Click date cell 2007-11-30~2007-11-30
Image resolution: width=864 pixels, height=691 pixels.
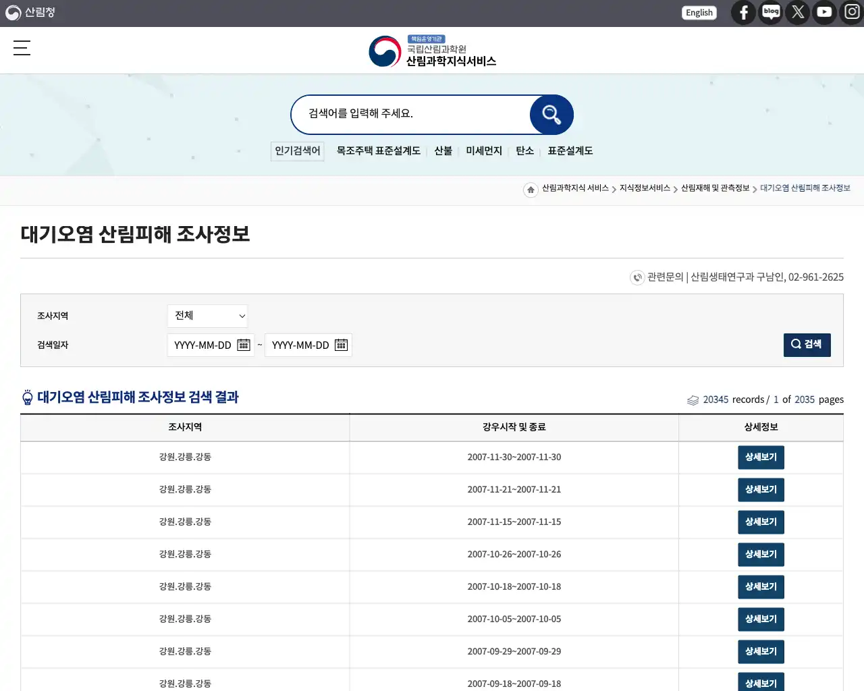click(514, 457)
